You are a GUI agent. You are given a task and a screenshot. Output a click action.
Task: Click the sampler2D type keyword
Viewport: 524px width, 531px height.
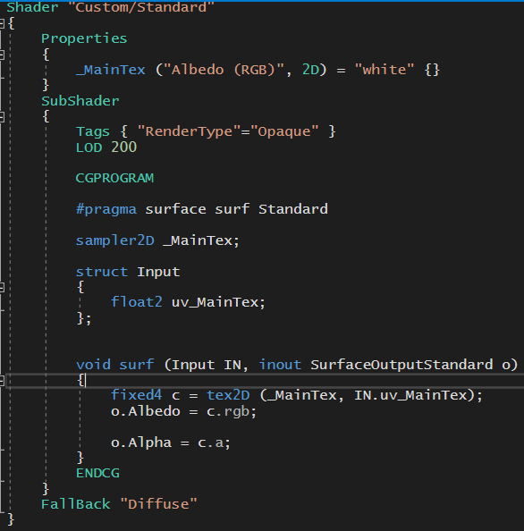(x=115, y=240)
